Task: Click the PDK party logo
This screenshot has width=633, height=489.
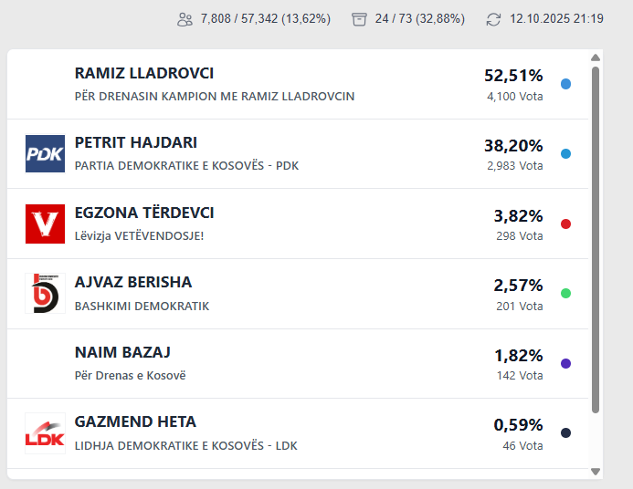Action: point(45,154)
